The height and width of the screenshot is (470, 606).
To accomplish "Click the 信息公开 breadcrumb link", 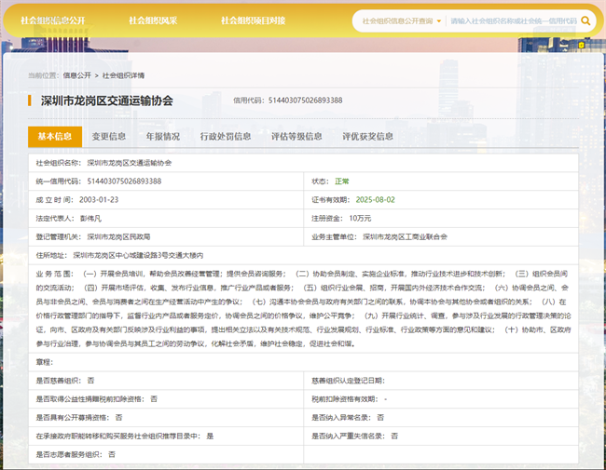I will [x=76, y=75].
